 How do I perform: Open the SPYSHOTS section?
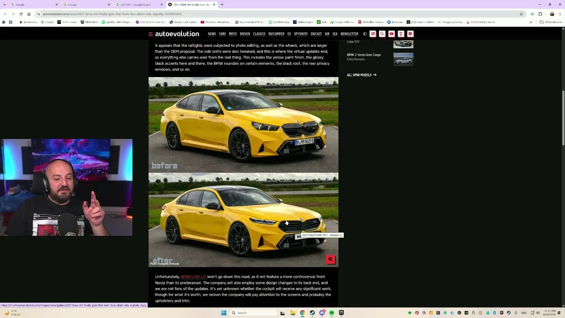(x=301, y=34)
